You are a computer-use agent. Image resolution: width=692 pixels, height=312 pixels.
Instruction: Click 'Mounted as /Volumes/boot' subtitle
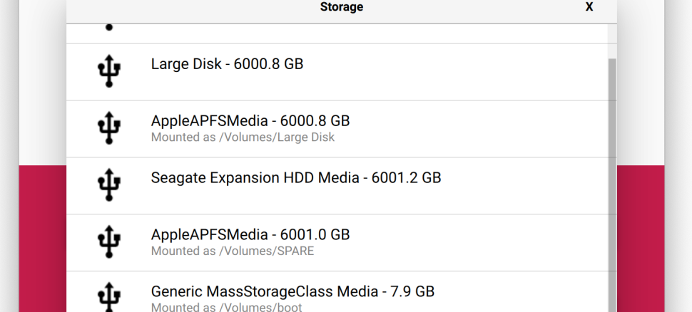226,307
